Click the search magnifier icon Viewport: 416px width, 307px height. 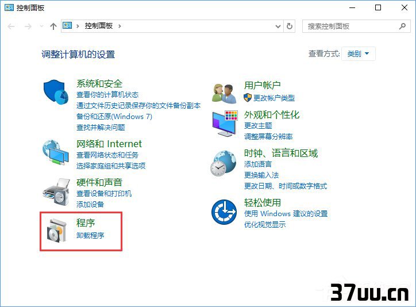(402, 26)
